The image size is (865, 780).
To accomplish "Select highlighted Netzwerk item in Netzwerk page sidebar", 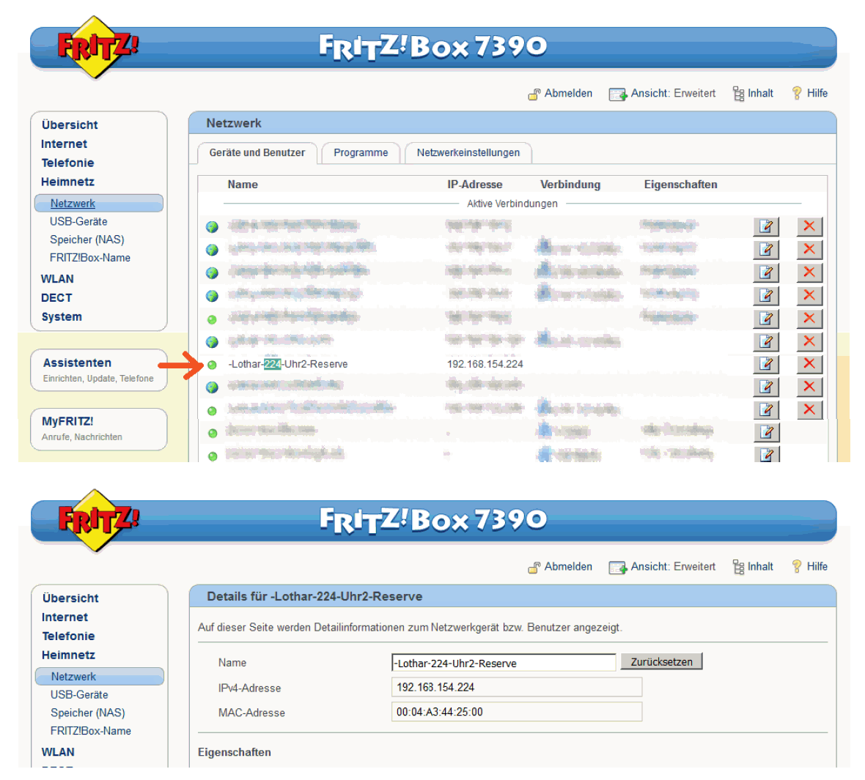I will (99, 203).
